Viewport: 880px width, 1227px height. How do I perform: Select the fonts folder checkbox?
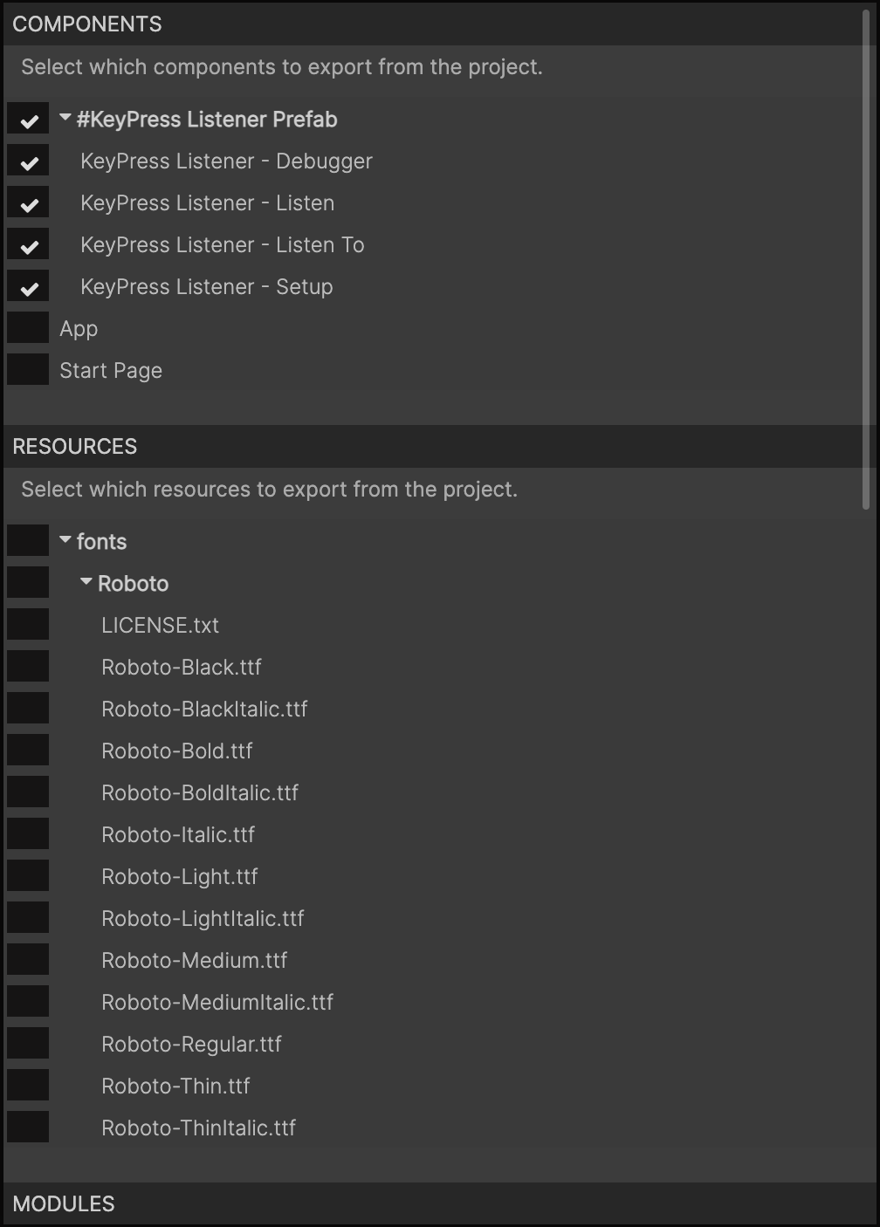point(28,541)
